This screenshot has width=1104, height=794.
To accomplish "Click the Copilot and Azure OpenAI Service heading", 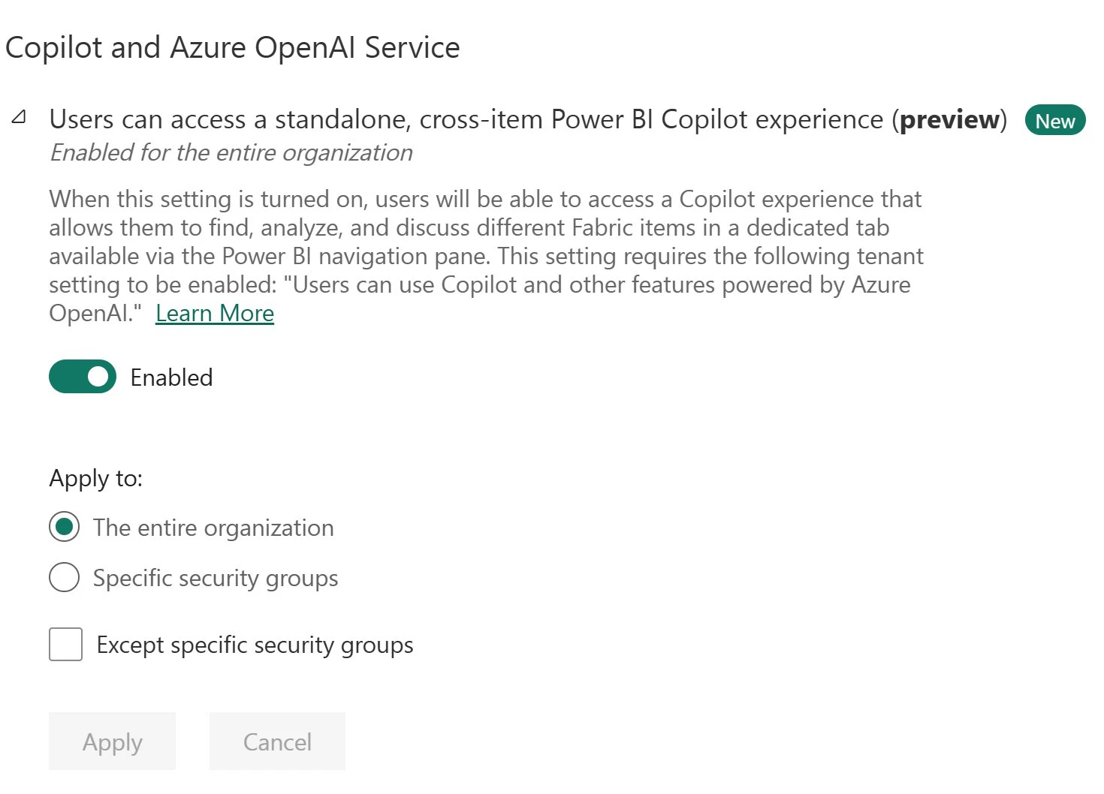I will pos(233,47).
